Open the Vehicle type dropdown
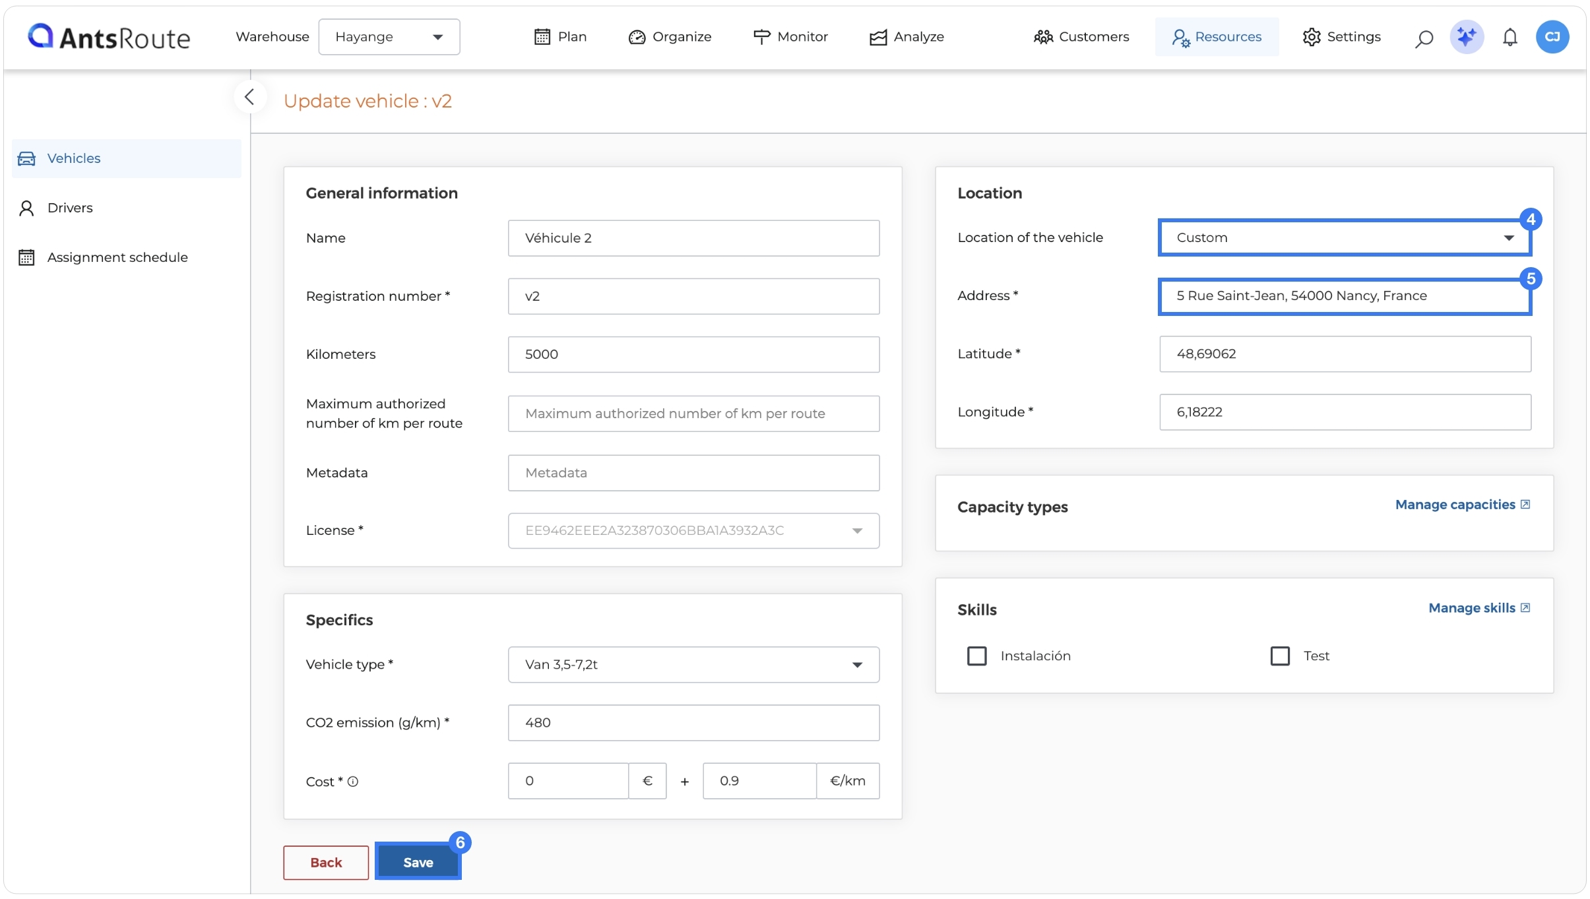 [693, 664]
